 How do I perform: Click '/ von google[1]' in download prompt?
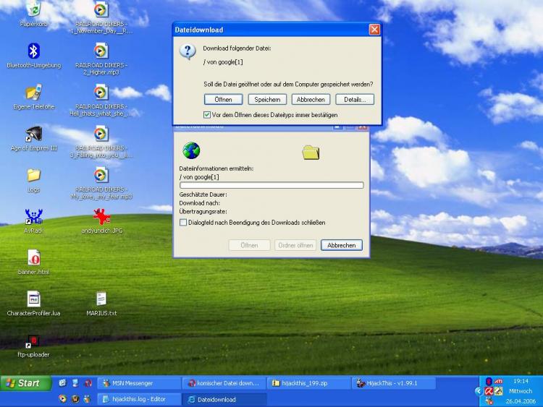coord(223,62)
